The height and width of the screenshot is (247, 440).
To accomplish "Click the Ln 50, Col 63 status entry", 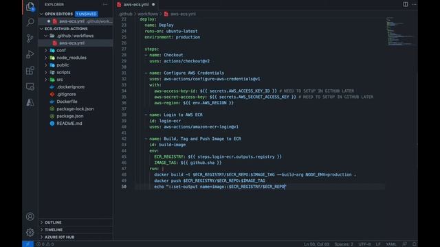I will (316, 244).
